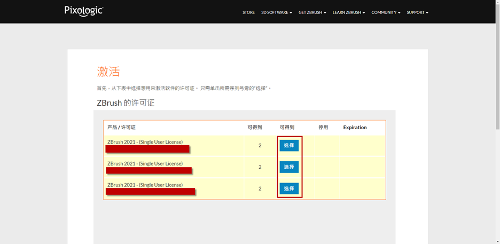
Task: Click the 停用 column header
Action: coord(323,128)
